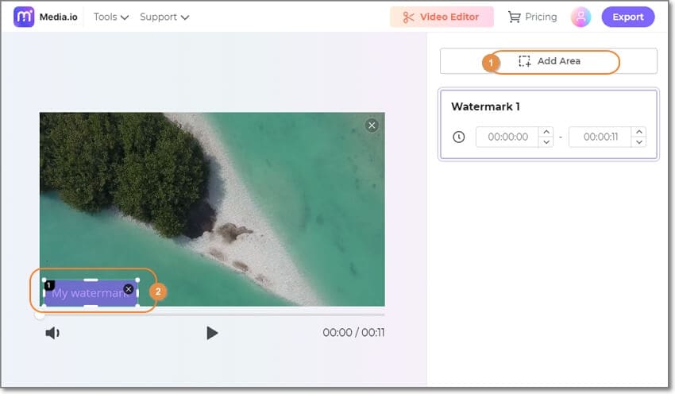The width and height of the screenshot is (675, 394).
Task: Export the video
Action: (x=628, y=17)
